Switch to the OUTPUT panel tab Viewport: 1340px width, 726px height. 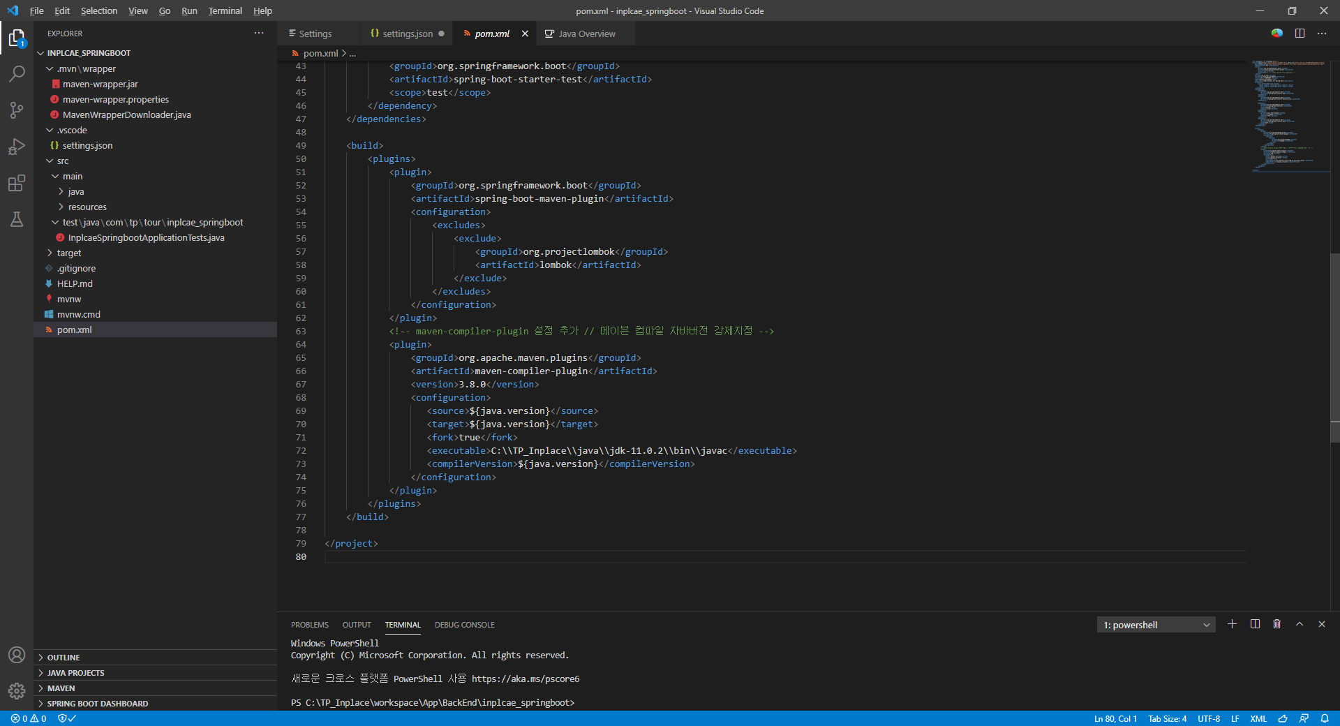(357, 625)
